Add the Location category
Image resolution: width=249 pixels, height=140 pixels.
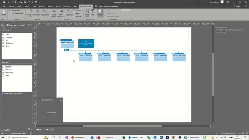pyautogui.click(x=9, y=37)
